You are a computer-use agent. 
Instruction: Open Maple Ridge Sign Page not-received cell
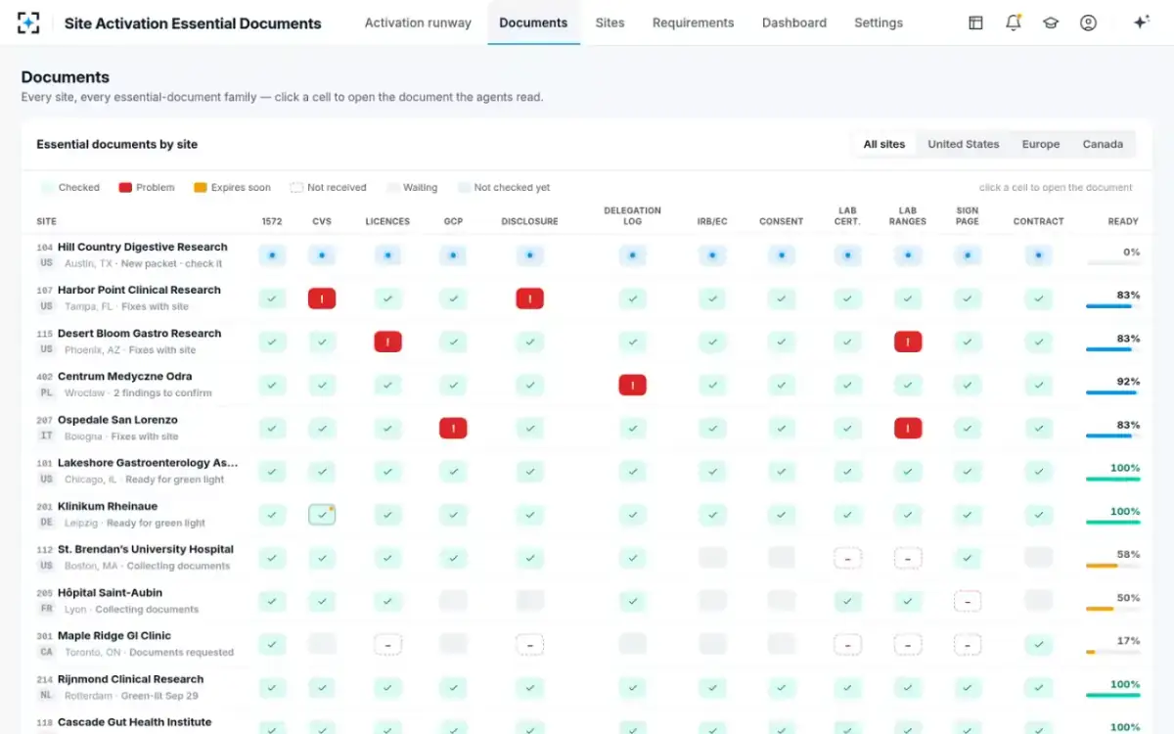coord(968,644)
